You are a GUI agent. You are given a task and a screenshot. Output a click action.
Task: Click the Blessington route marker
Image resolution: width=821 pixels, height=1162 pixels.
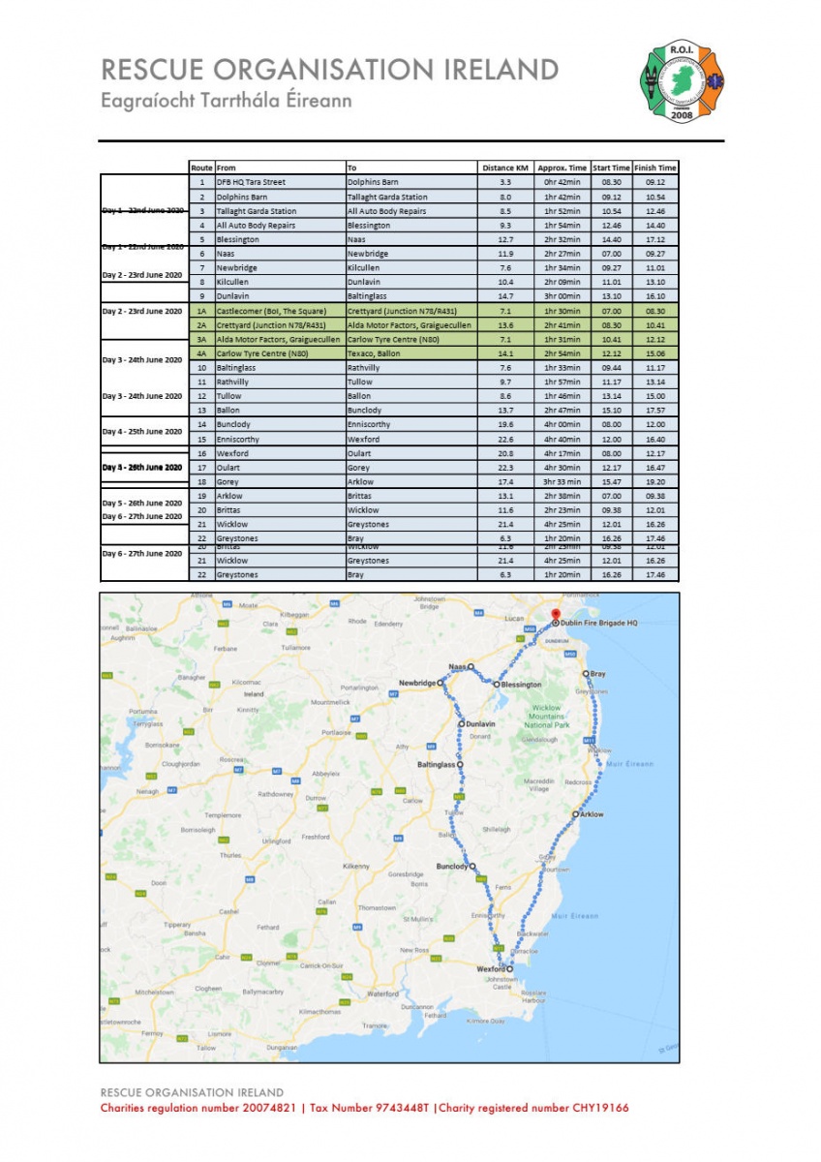[x=497, y=685]
